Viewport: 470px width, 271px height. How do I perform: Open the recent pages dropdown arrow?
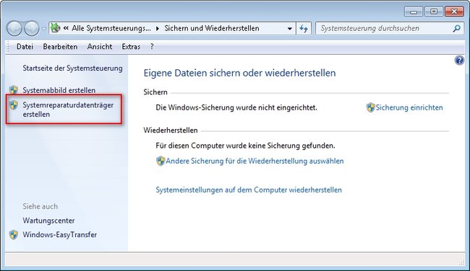click(44, 29)
